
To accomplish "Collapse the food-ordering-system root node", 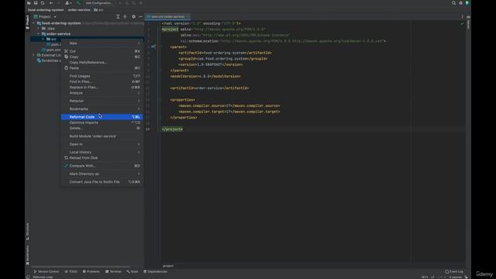I will click(33, 23).
